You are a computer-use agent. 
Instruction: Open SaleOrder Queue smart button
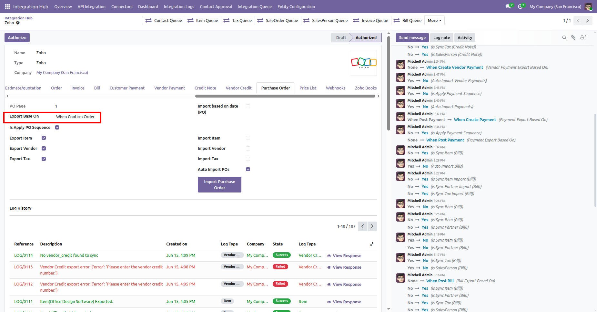[x=278, y=20]
